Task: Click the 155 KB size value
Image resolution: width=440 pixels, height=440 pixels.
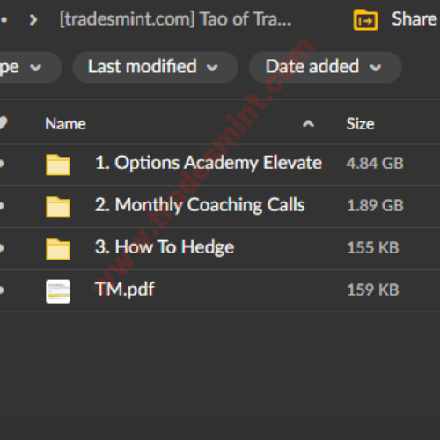Action: pos(373,248)
